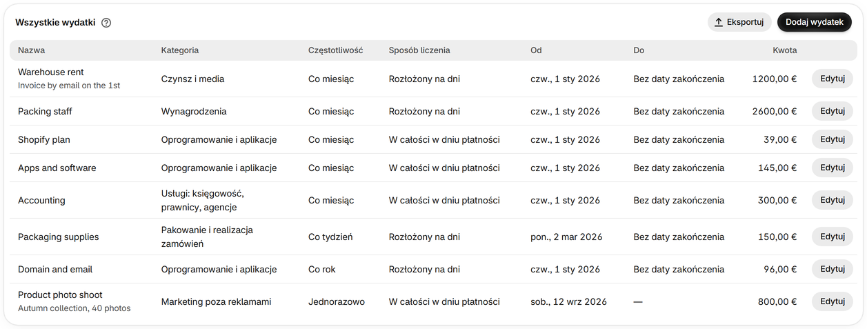
Task: Edit the Apps and software expense
Action: coord(833,168)
